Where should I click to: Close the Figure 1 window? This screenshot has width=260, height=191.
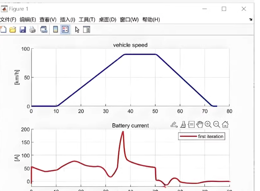tap(244, 9)
